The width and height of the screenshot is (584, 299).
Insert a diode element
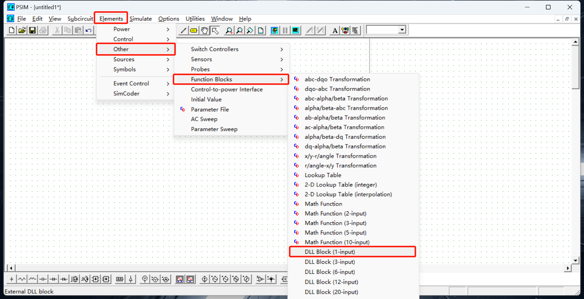tap(54, 279)
